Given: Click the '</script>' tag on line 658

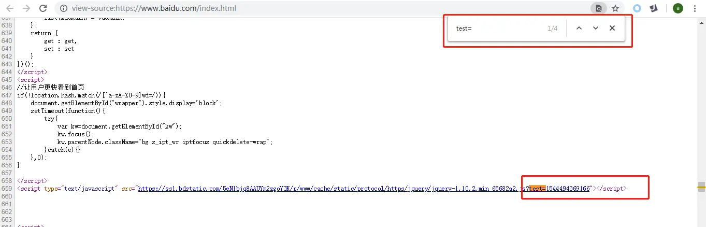Looking at the screenshot, I should click(32, 181).
